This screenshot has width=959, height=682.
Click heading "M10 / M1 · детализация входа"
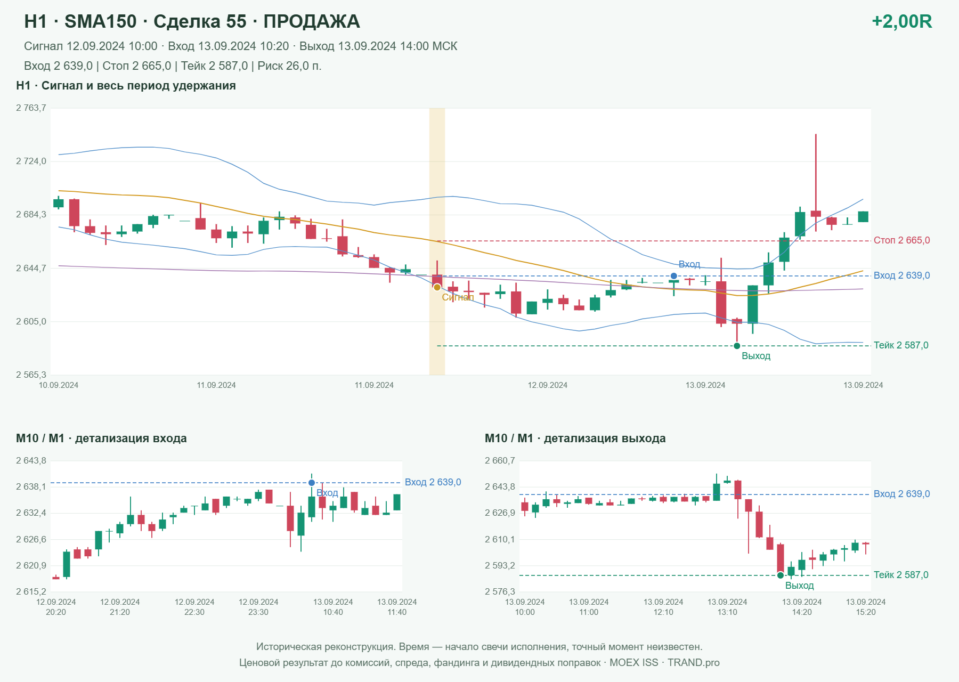coord(101,439)
